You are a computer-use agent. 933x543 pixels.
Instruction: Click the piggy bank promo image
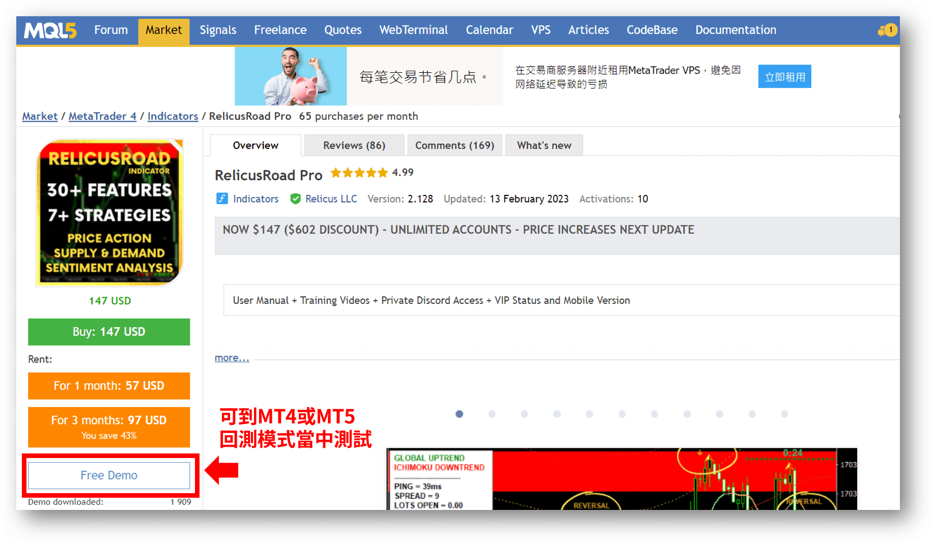tap(290, 76)
